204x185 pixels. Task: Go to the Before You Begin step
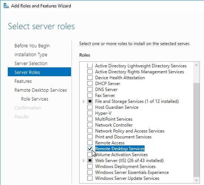point(32,46)
